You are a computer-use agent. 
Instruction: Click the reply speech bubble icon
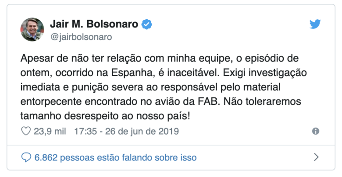coord(26,157)
